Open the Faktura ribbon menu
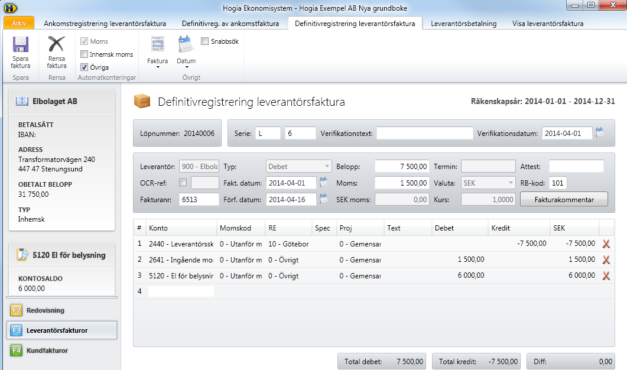The height and width of the screenshot is (370, 627). pos(157,52)
